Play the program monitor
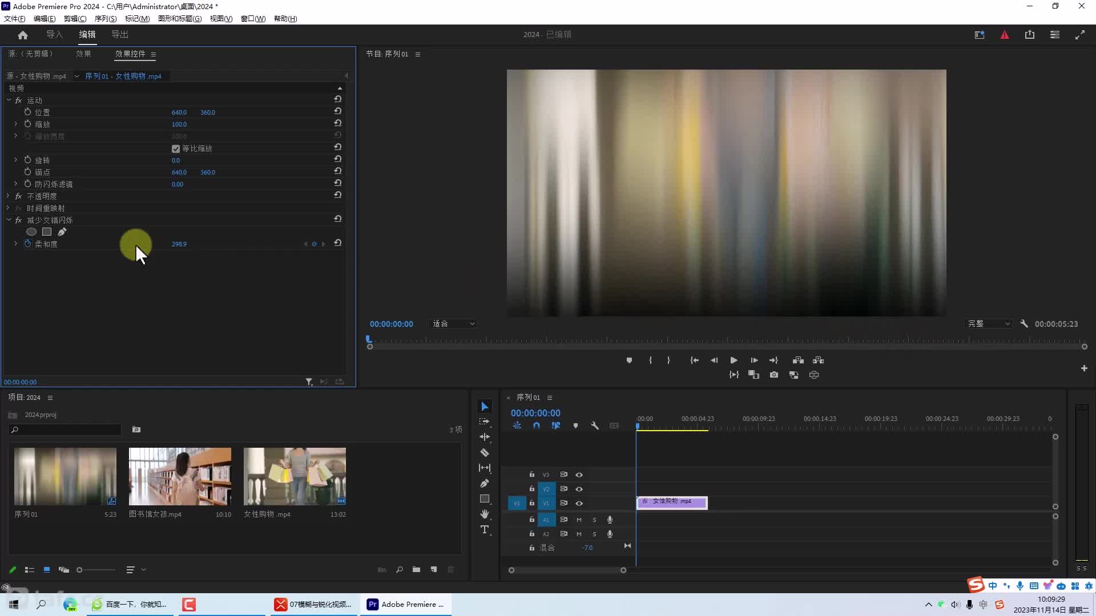 coord(734,360)
